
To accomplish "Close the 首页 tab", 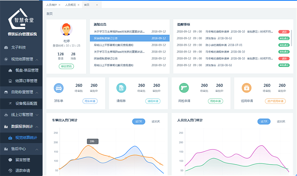I will [x=97, y=5].
